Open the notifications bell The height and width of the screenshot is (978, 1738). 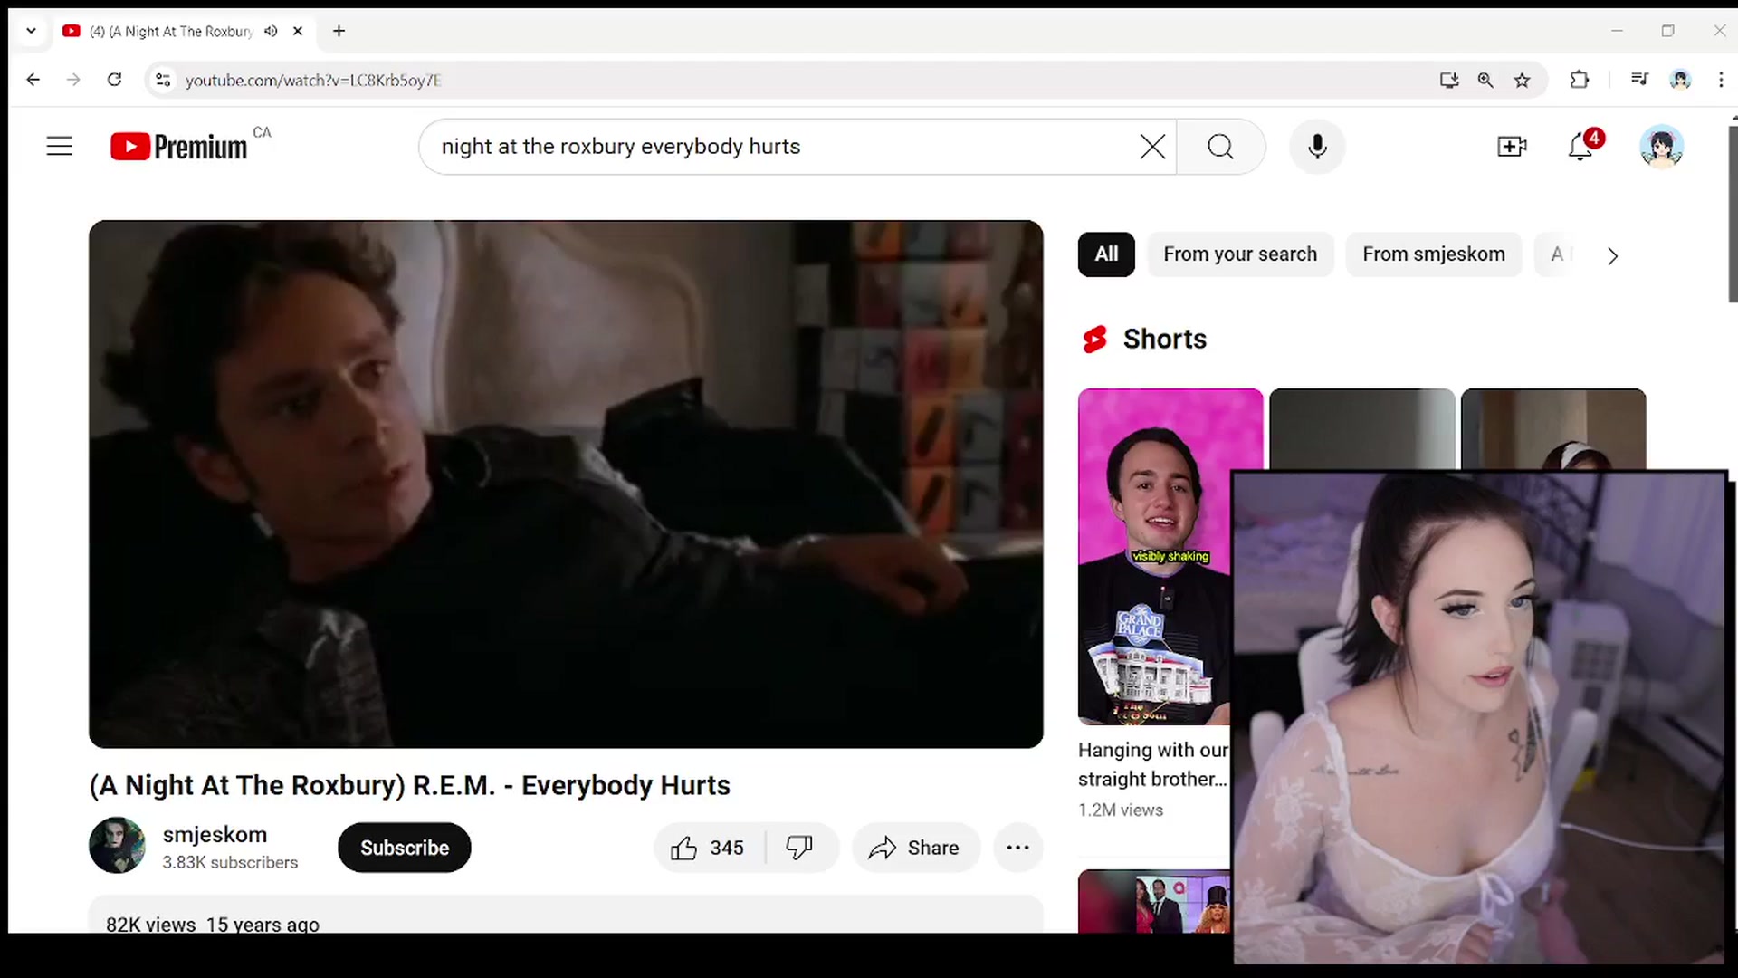[1580, 146]
